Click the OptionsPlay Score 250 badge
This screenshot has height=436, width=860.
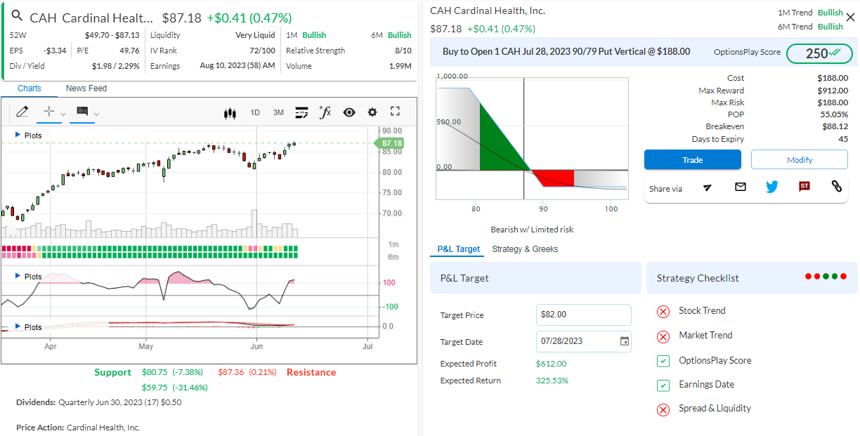[x=819, y=53]
